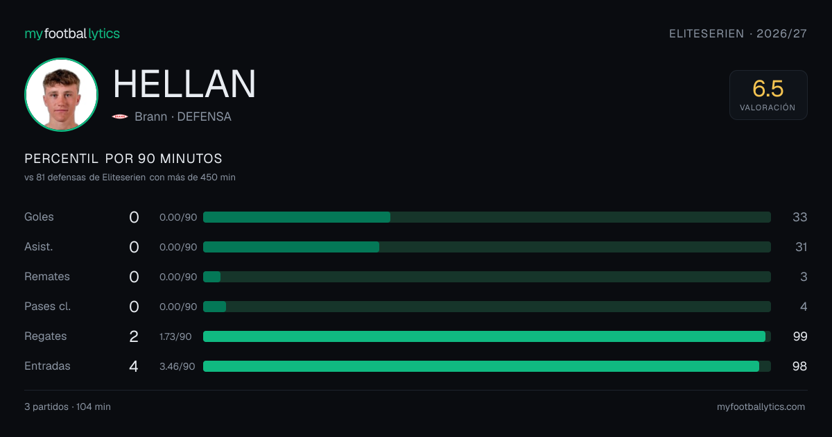Click the Regates percentile value 99
832x437 pixels.
click(800, 336)
